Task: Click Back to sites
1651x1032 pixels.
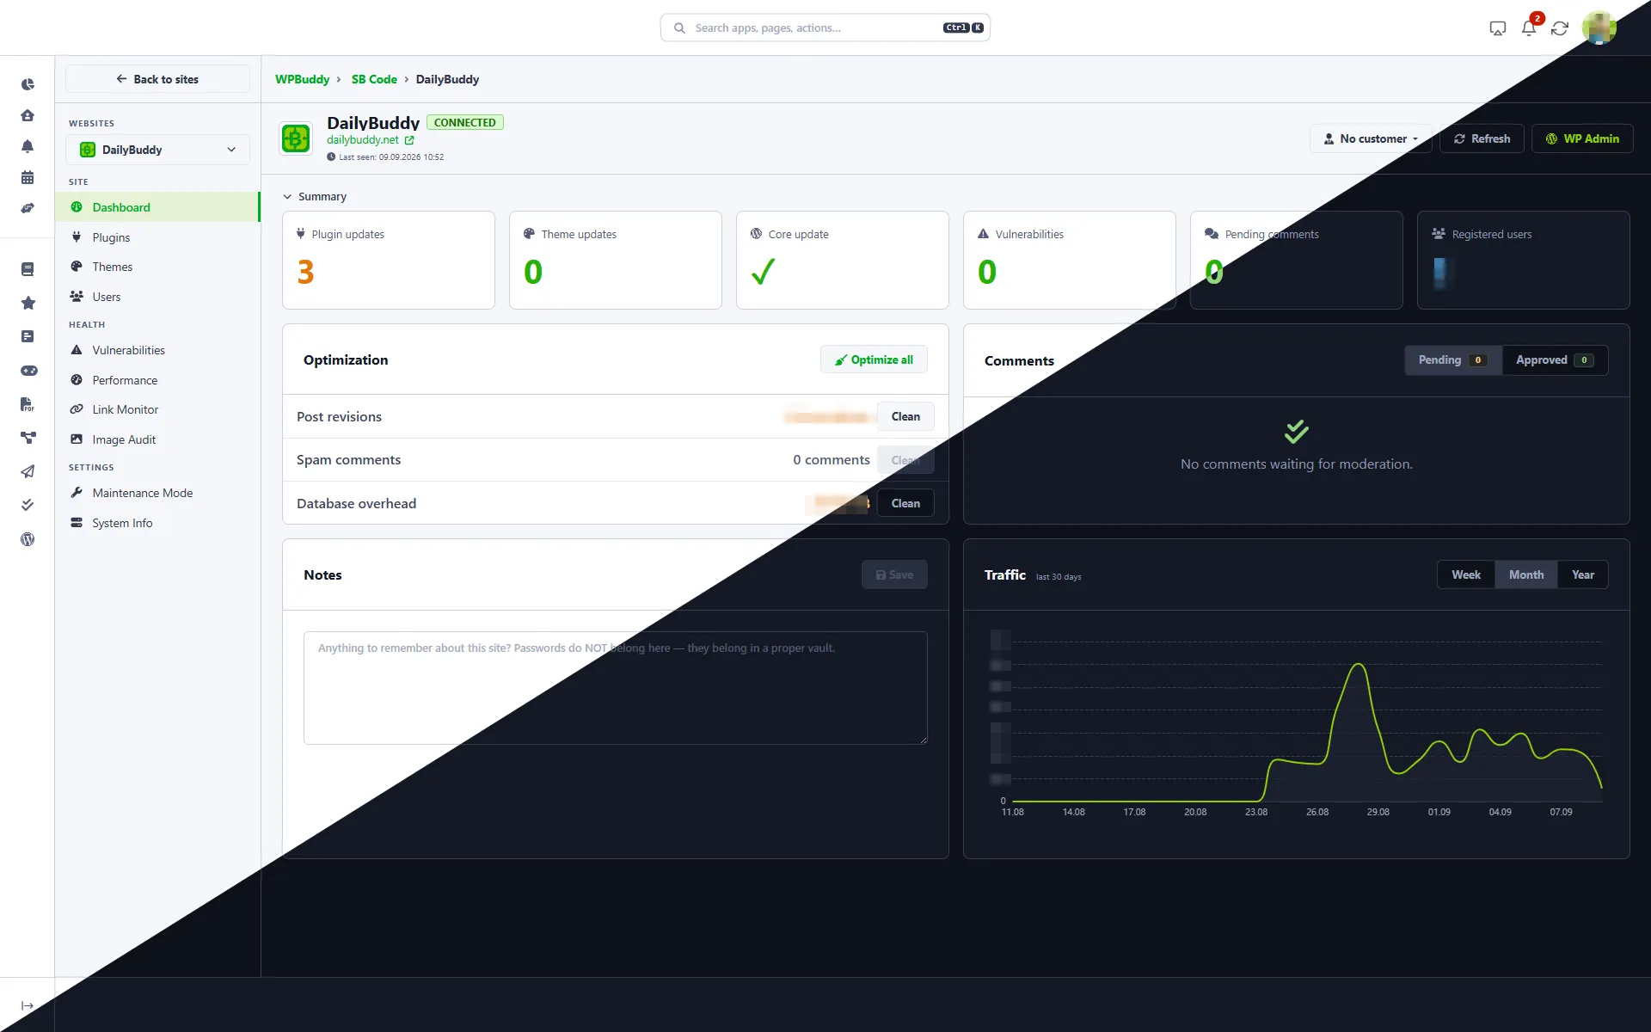Action: coord(157,79)
